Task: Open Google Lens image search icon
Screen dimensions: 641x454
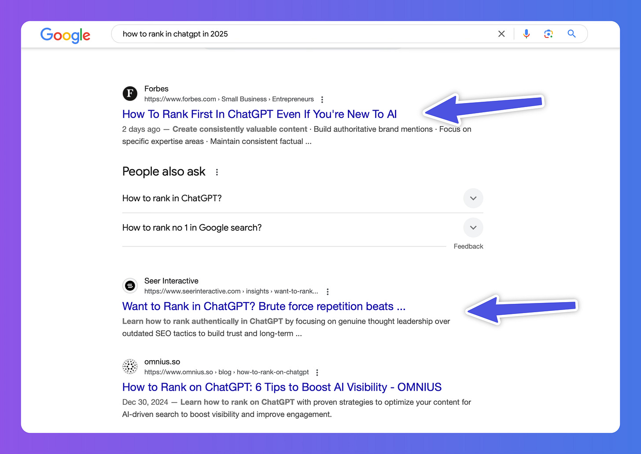Action: coord(549,34)
